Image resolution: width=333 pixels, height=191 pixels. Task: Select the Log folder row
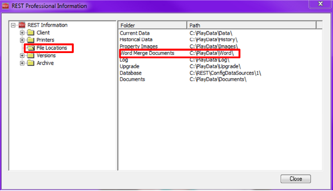tap(220, 60)
